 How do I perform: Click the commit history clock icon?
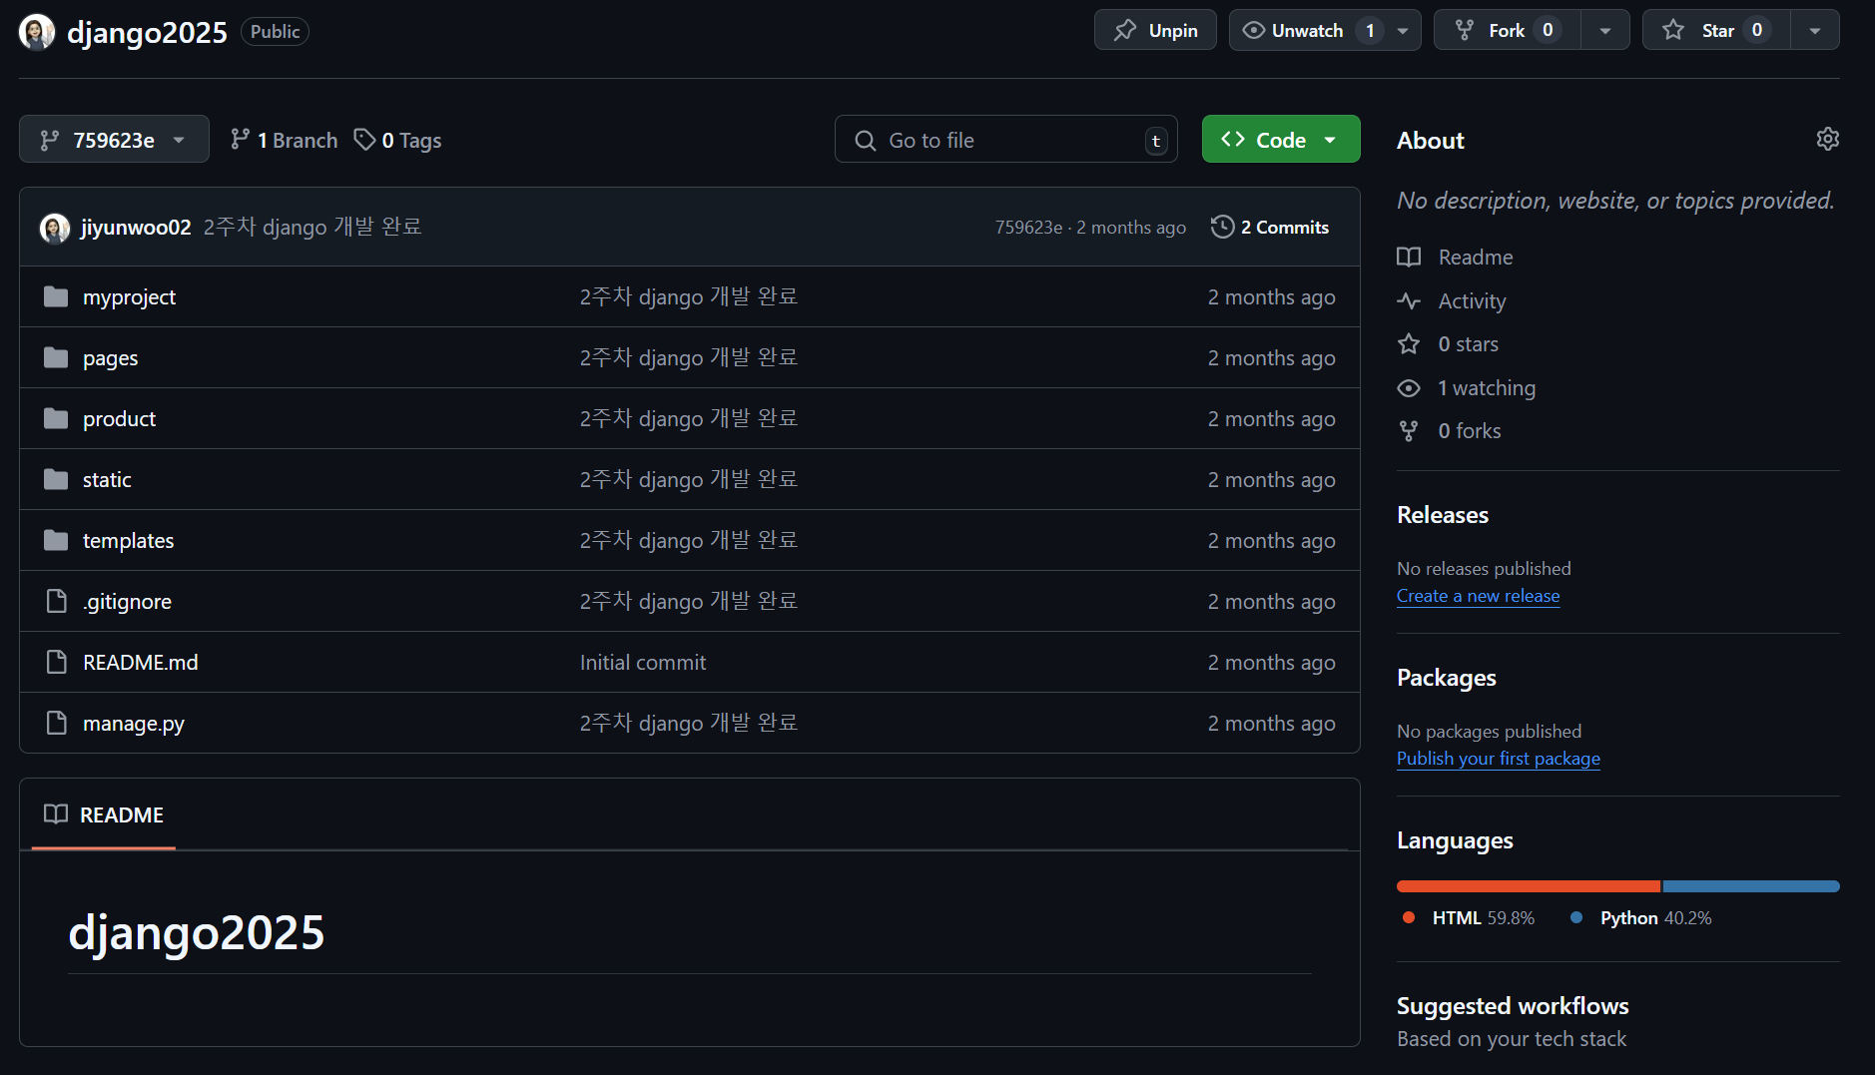point(1222,227)
